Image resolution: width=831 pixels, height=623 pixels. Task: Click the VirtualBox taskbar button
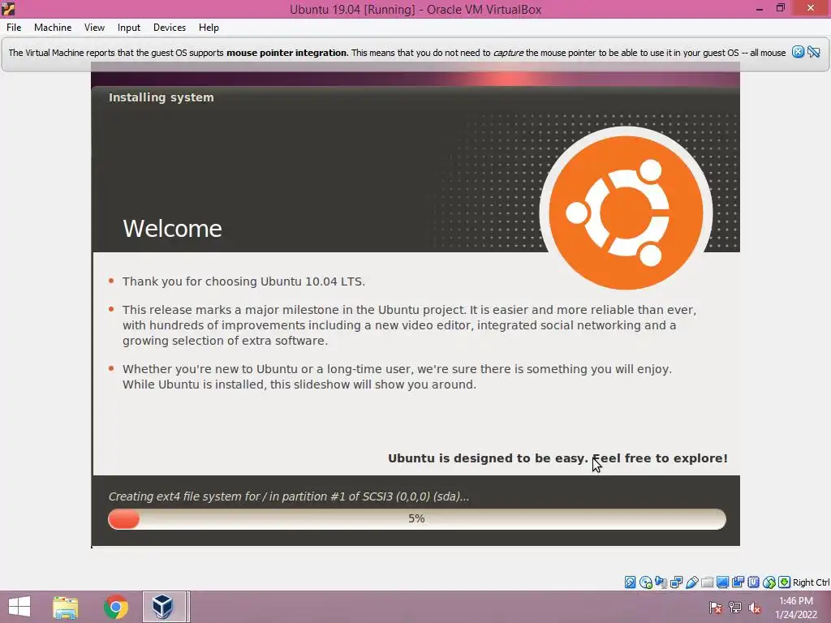[x=165, y=607]
